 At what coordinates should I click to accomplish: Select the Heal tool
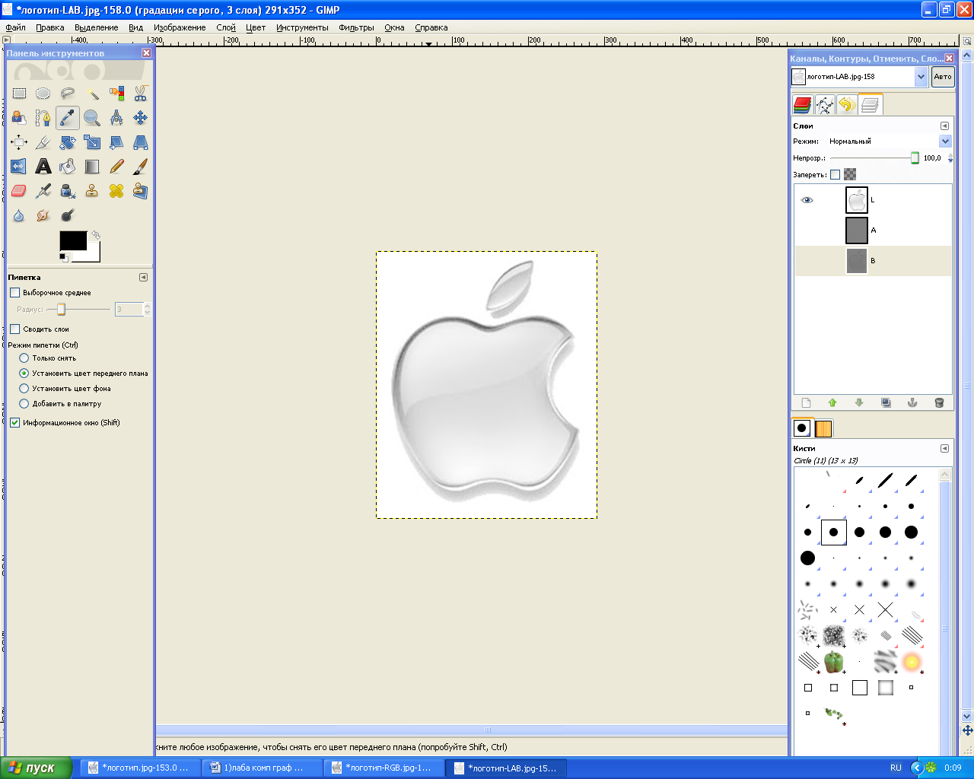click(x=116, y=191)
